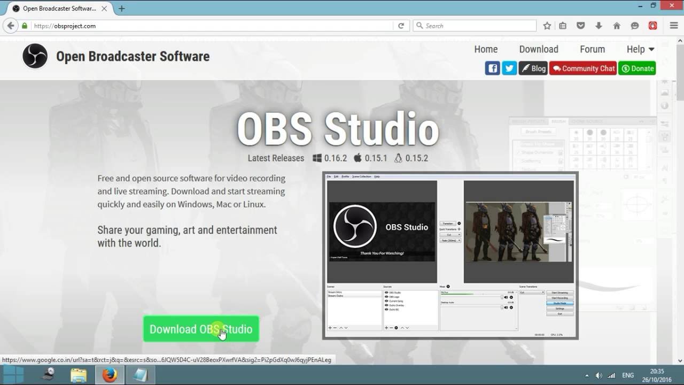This screenshot has width=684, height=385.
Task: Reload the page with the refresh icon
Action: pos(401,26)
